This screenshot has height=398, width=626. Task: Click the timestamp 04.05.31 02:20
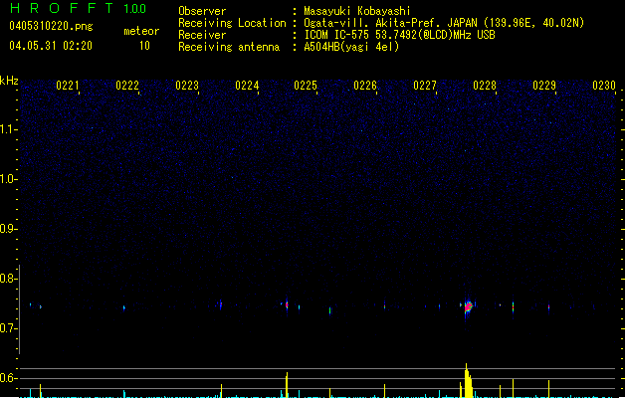(x=51, y=46)
